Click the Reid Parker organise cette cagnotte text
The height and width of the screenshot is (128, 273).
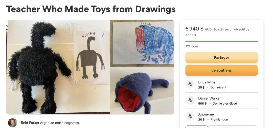click(x=50, y=123)
